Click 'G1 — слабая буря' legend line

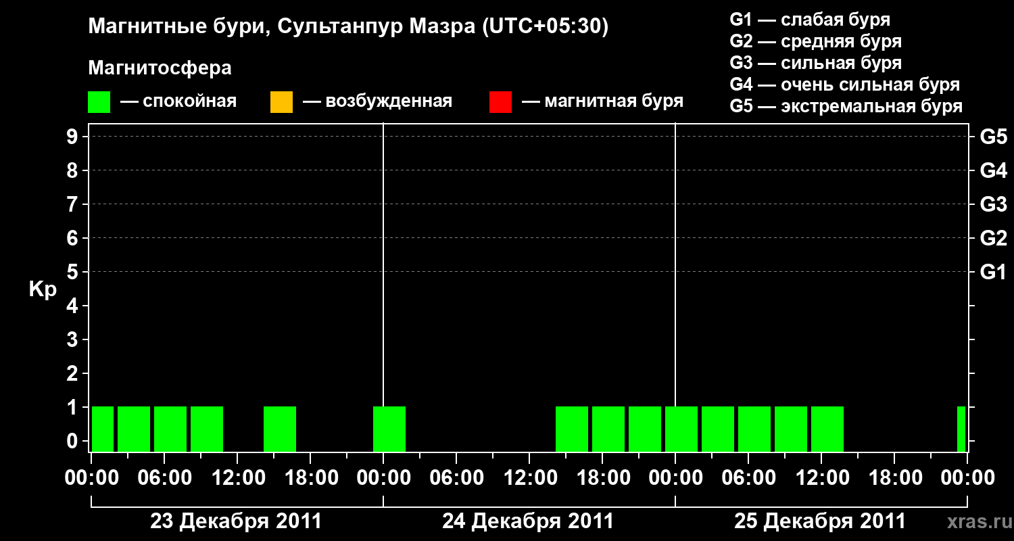[810, 20]
